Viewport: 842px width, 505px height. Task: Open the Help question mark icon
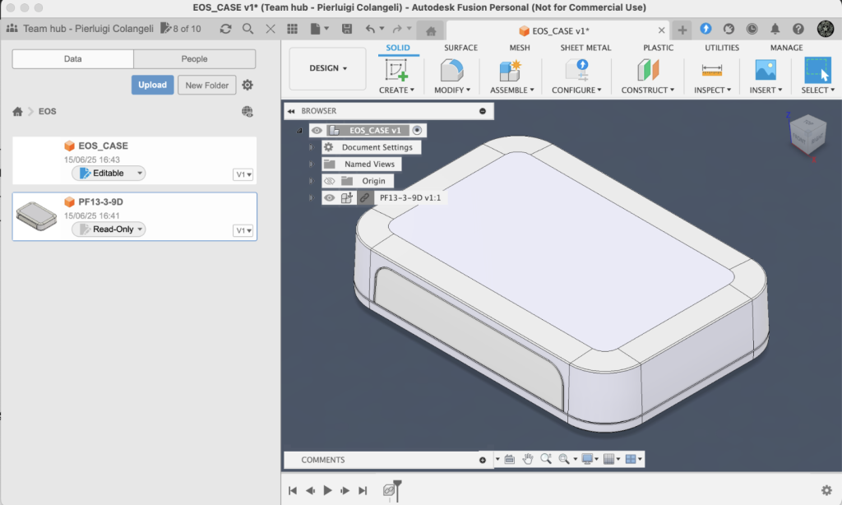(798, 29)
